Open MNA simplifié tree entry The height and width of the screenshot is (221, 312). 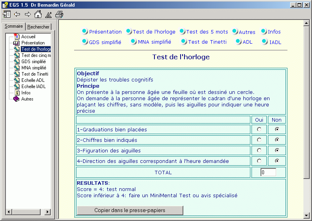[34, 68]
